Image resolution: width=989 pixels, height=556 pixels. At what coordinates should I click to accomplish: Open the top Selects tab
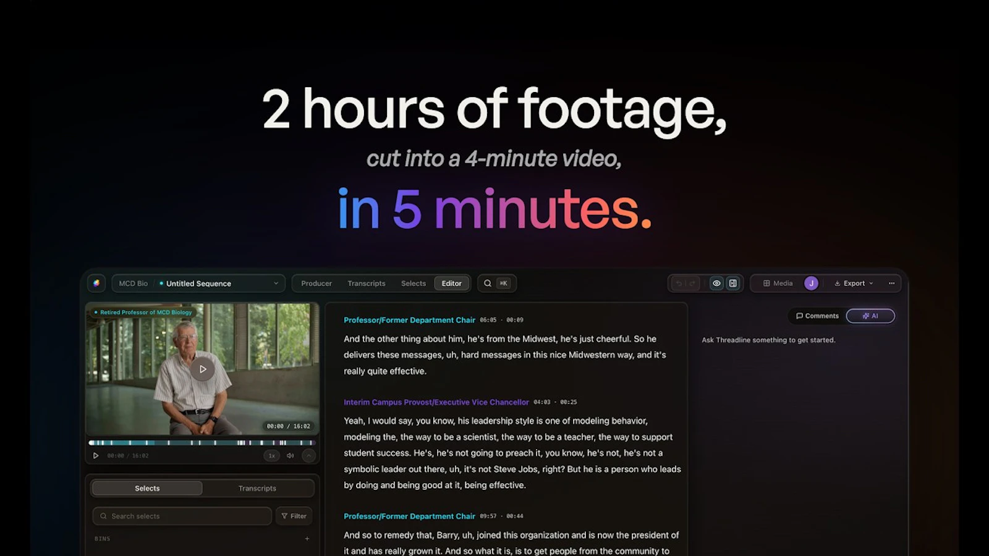(x=414, y=284)
